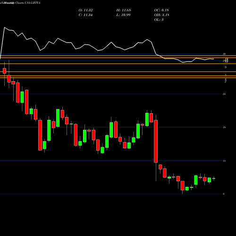
Task: Click the right end of the white indicator line
Action: (x=213, y=59)
